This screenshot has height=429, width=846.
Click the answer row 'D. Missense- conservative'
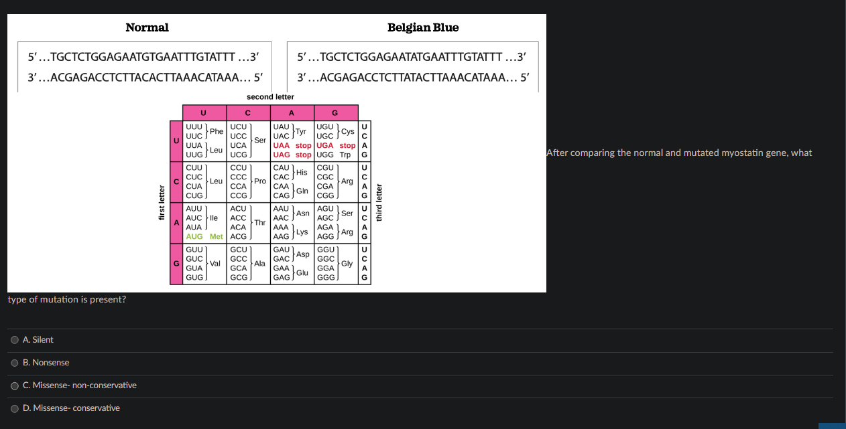point(71,408)
